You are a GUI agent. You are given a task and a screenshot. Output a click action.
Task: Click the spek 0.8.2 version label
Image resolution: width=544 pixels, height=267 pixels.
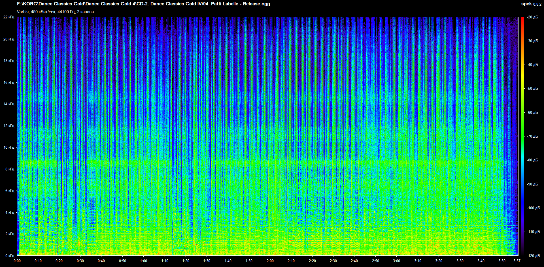pos(531,4)
